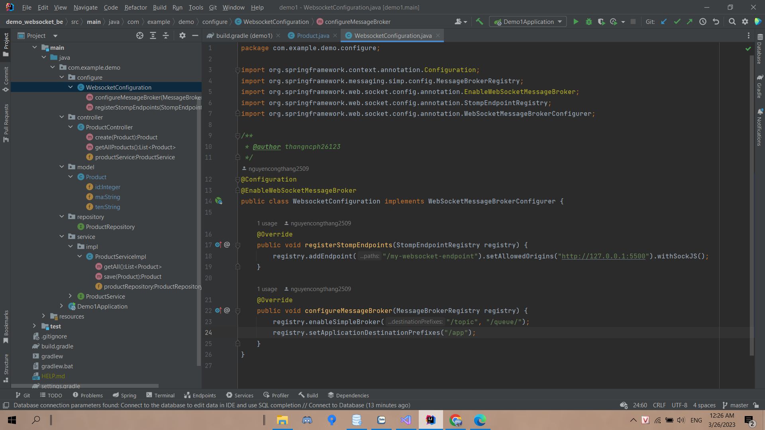Screen dimensions: 765x430
Task: Open Discord from the Windows taskbar
Action: (307, 420)
